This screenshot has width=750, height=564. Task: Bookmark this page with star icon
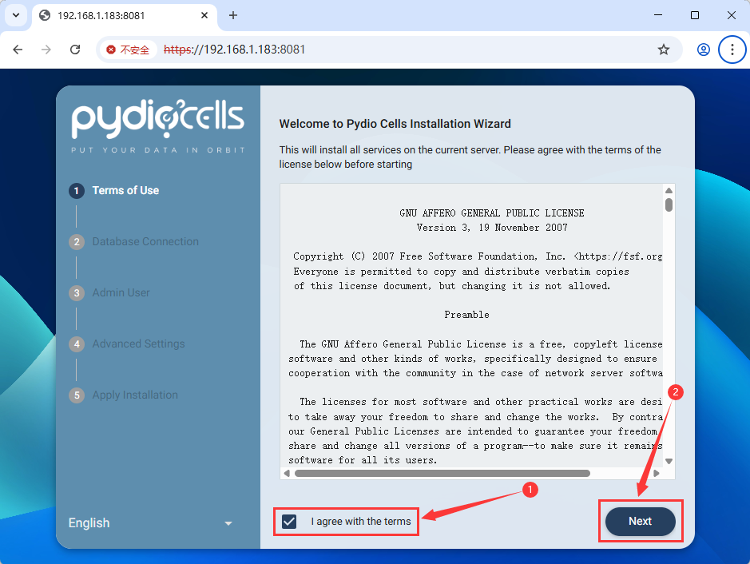(x=663, y=50)
